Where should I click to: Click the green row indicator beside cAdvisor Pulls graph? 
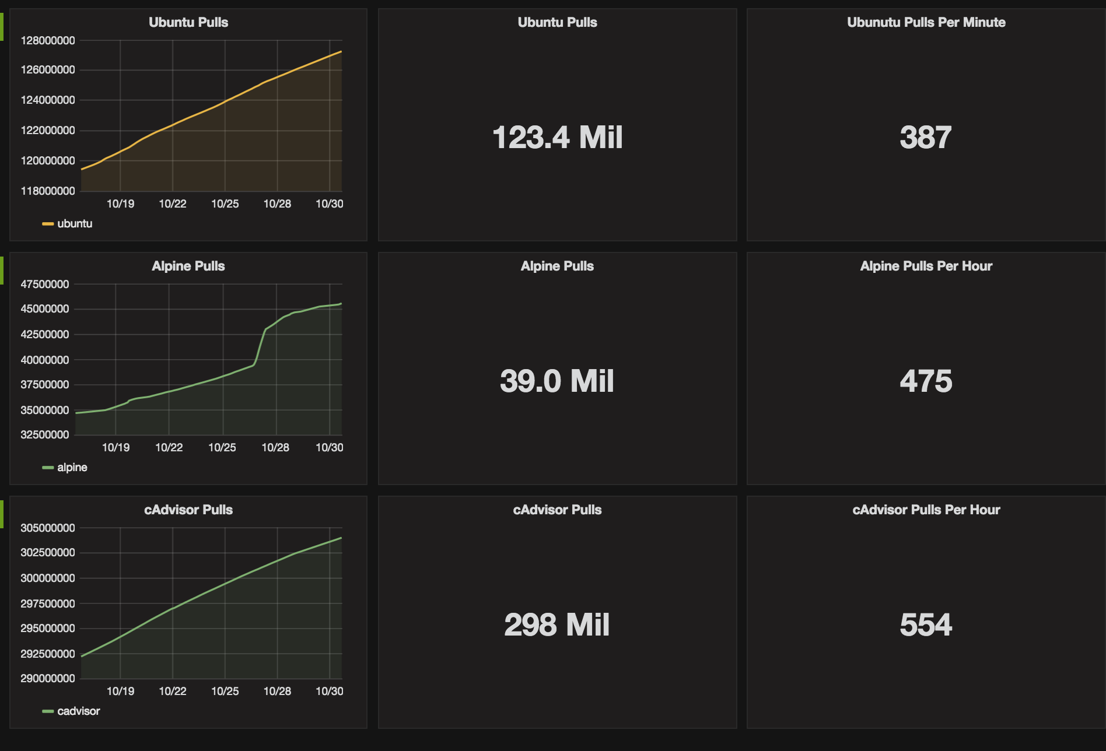pos(2,513)
